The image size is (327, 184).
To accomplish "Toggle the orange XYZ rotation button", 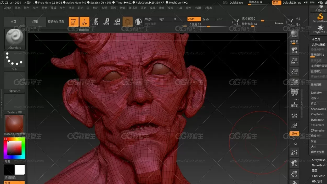I will pos(295,134).
